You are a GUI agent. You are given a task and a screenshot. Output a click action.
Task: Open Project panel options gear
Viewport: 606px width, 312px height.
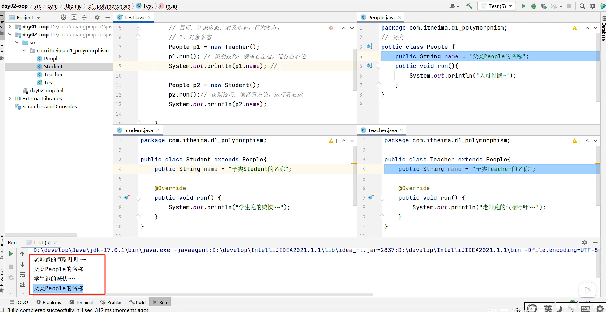pos(97,17)
